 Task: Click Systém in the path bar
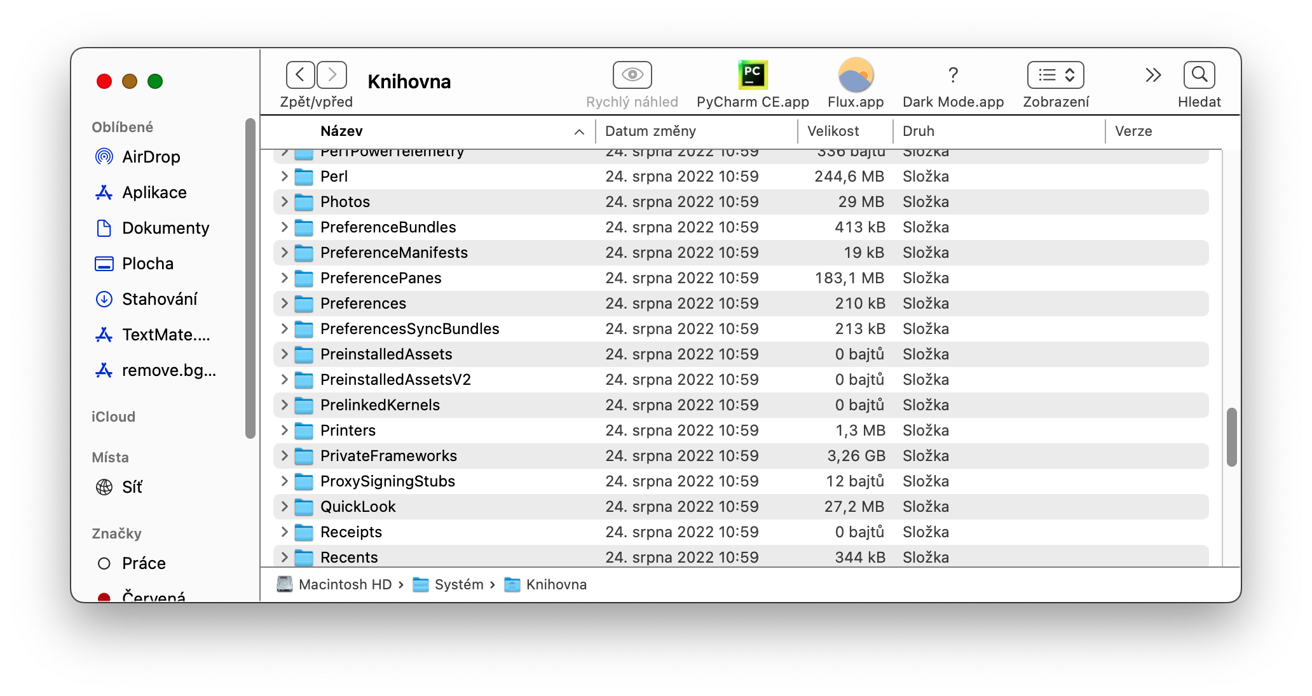point(458,584)
